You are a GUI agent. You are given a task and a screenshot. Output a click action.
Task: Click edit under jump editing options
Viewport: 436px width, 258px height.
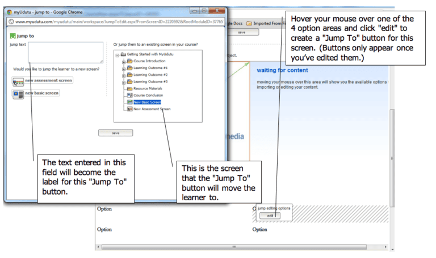pyautogui.click(x=270, y=215)
